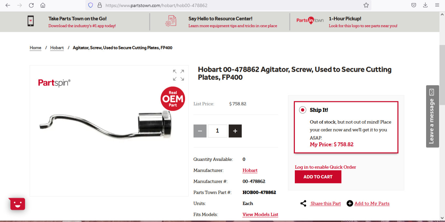Screen dimensions: 445x222
Task: Click the Parts In Town logo
Action: 310,20
